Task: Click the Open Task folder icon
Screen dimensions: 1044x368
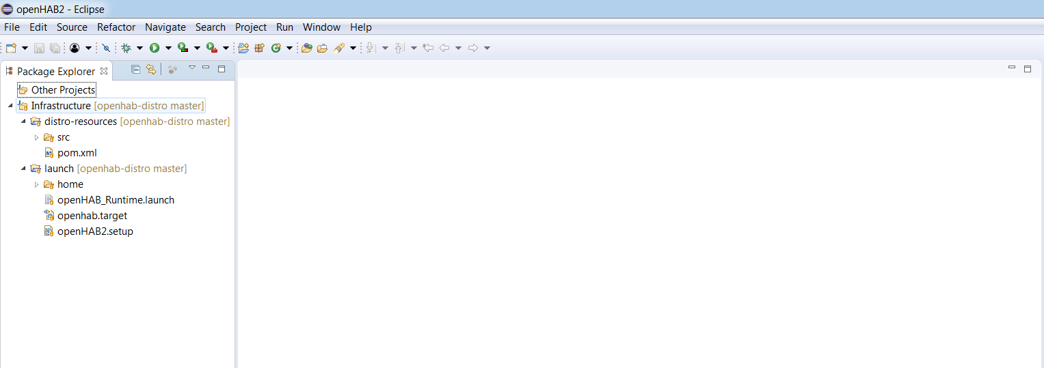Action: pos(322,48)
